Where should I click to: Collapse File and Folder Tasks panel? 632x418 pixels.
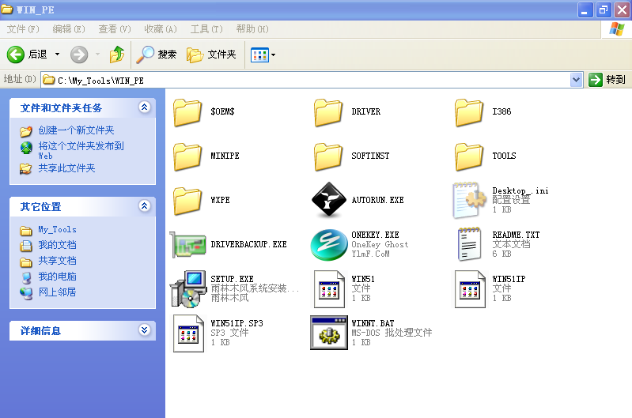(144, 107)
